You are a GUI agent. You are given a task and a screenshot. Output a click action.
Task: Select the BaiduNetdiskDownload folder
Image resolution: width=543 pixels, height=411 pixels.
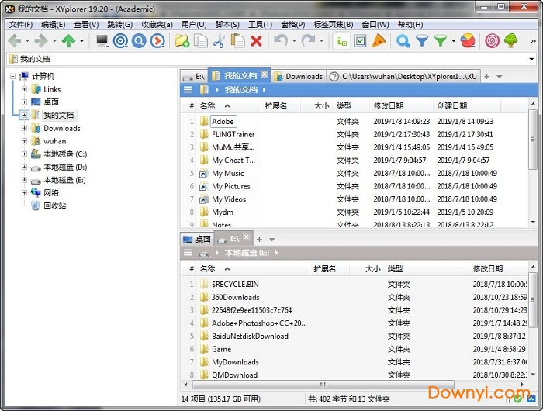[250, 336]
